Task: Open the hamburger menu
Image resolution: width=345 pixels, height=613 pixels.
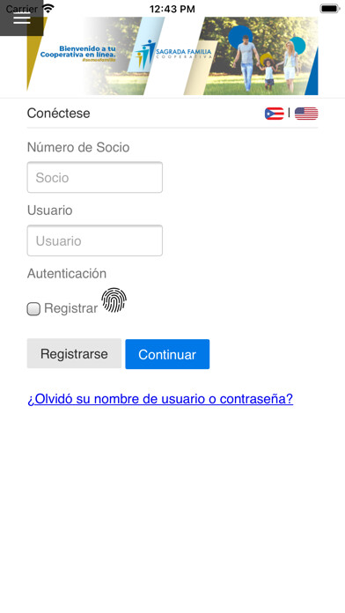Action: click(x=21, y=18)
